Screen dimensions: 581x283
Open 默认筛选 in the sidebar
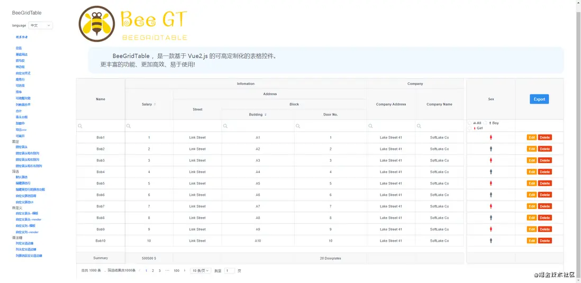coord(22,177)
